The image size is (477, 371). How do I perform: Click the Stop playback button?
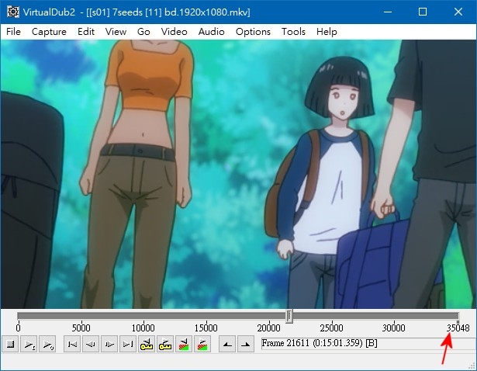click(x=10, y=344)
